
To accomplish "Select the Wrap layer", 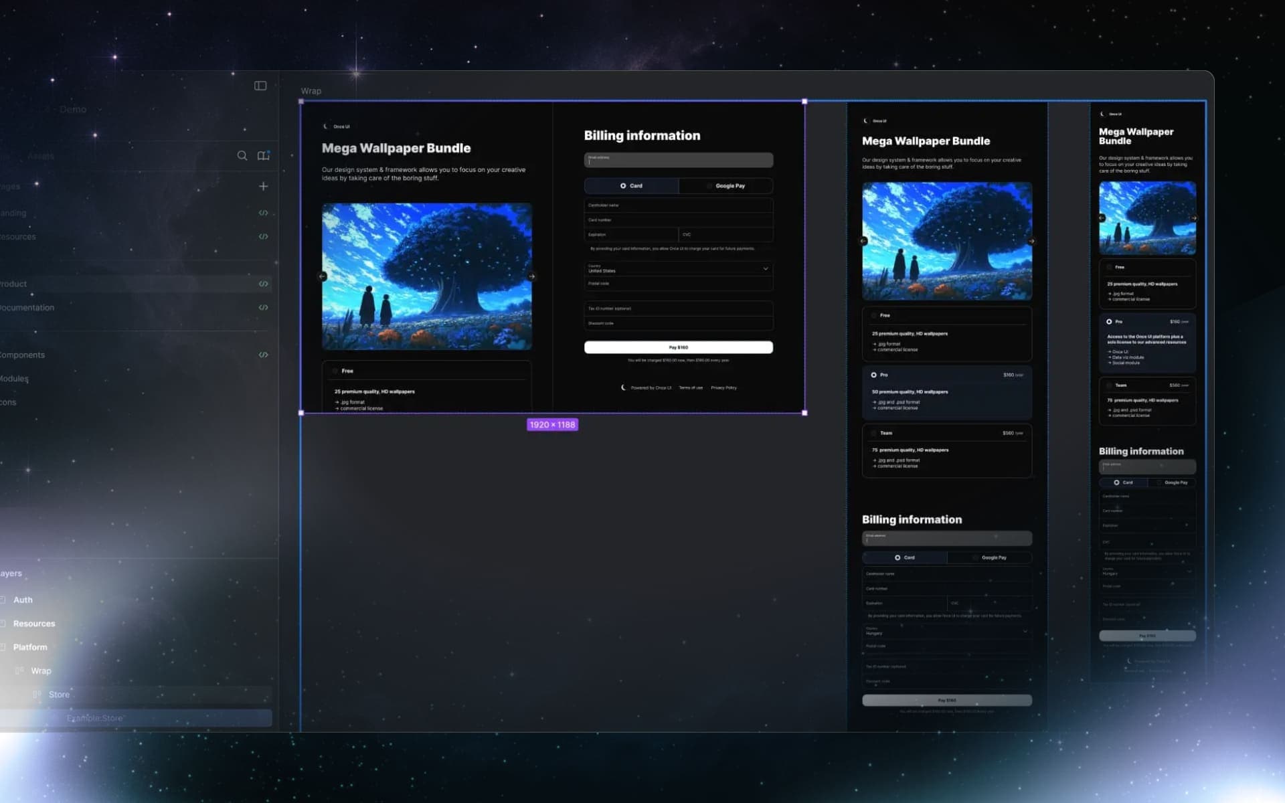I will tap(41, 671).
